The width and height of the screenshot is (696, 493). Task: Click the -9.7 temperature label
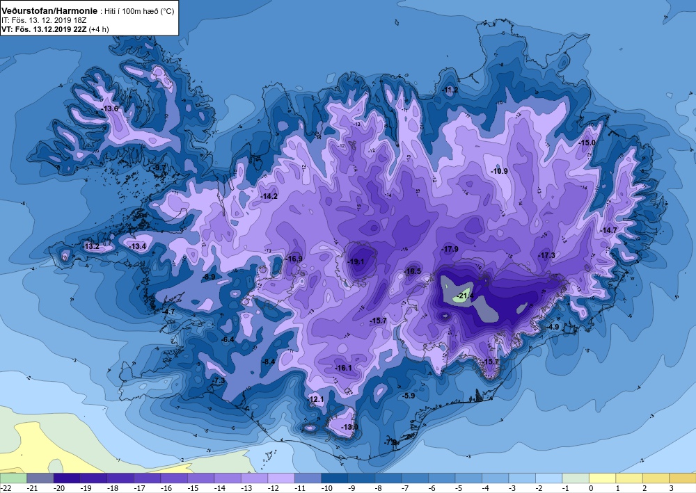point(159,167)
